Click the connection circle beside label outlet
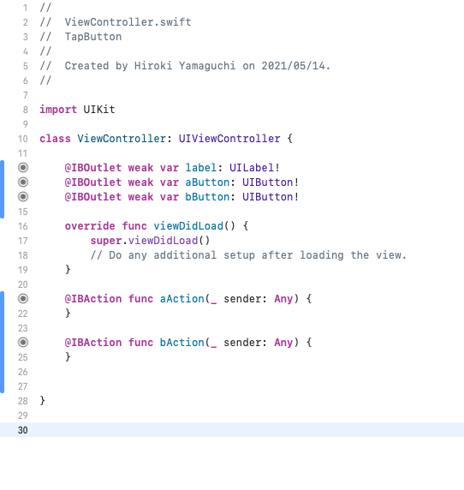This screenshot has height=490, width=464. [23, 168]
